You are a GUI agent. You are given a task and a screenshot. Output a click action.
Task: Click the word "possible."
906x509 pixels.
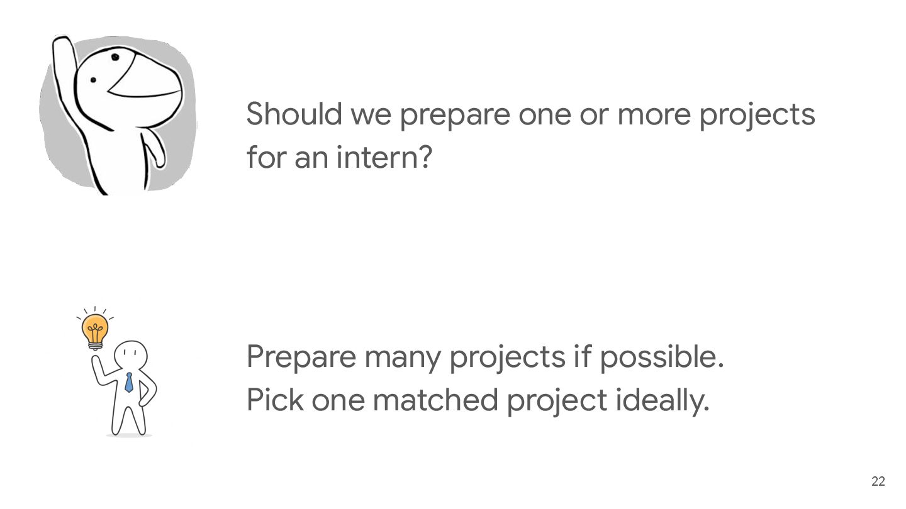pos(661,357)
